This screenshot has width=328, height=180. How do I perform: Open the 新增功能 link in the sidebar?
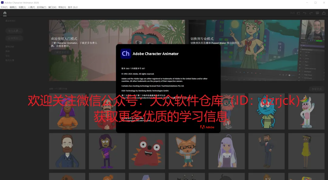point(10,47)
